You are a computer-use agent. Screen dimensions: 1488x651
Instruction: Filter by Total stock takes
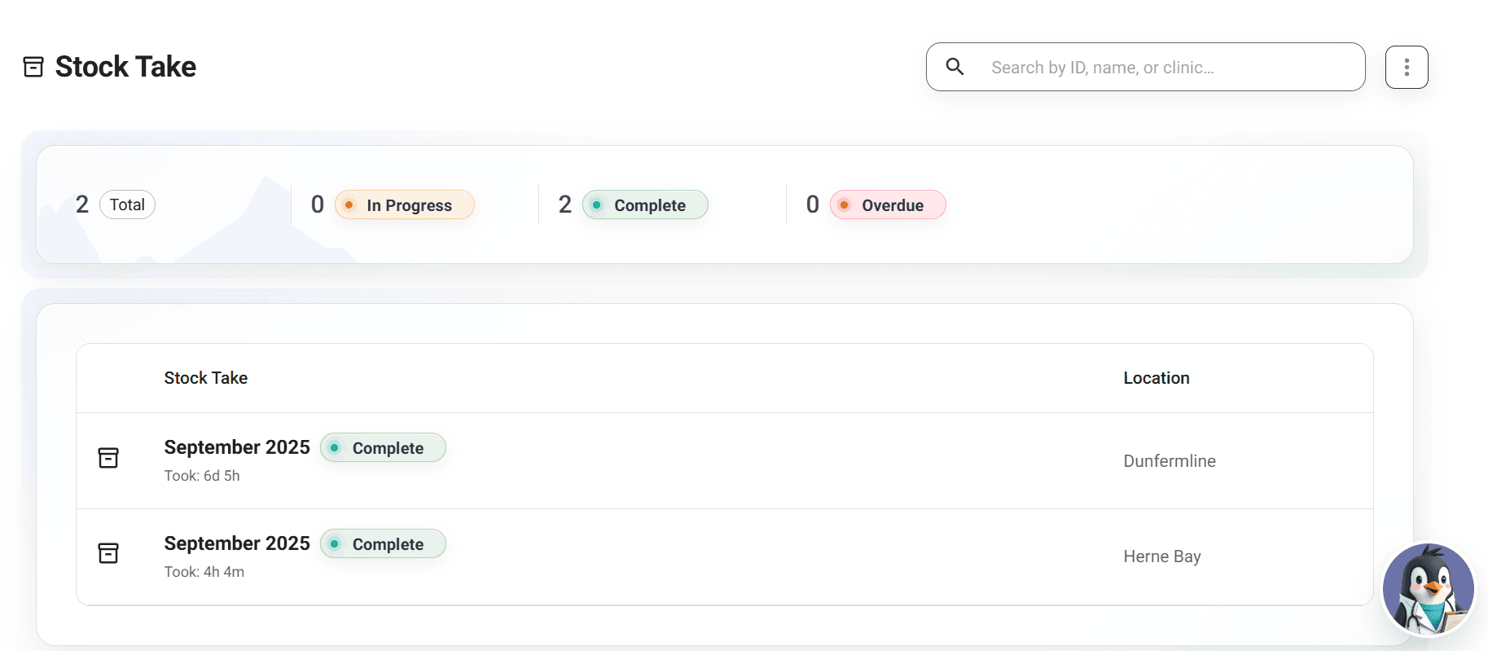(x=127, y=205)
